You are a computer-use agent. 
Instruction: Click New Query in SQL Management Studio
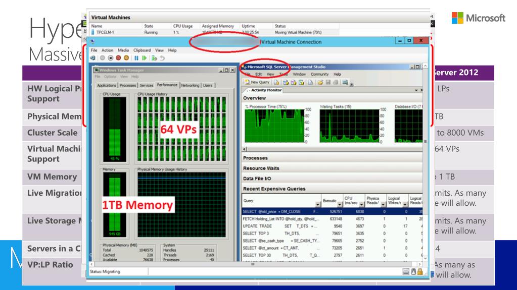pyautogui.click(x=257, y=82)
